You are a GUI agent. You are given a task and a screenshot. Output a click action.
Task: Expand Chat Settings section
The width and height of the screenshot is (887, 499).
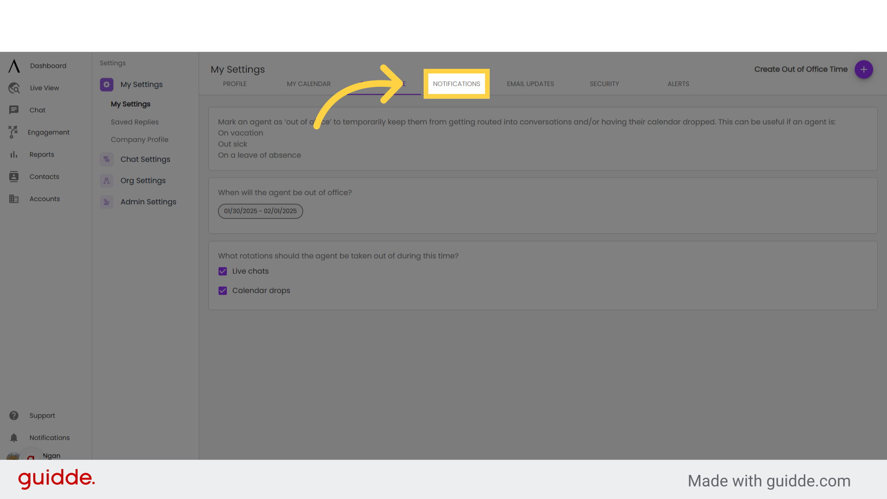[x=145, y=159]
